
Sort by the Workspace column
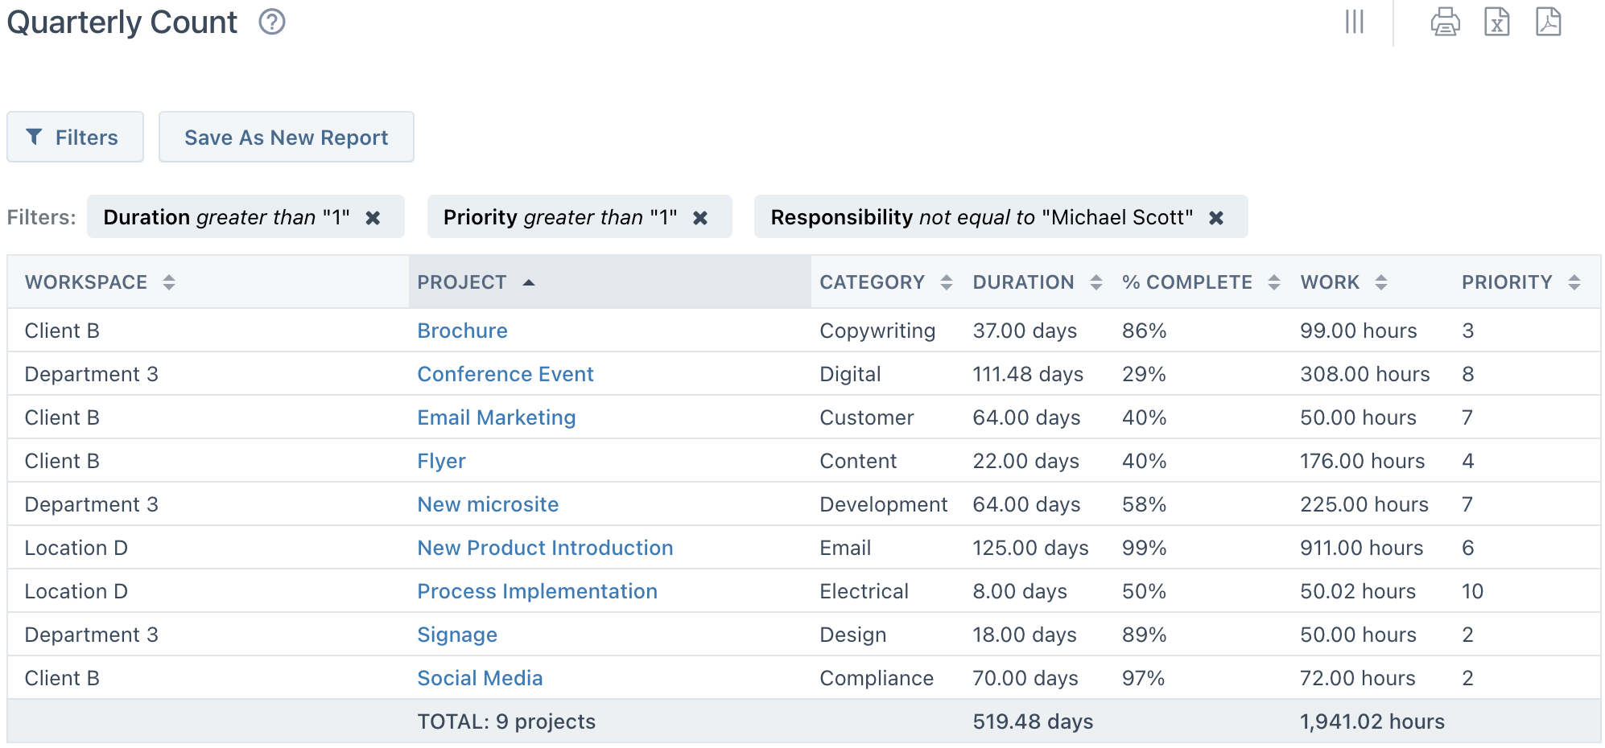pos(168,282)
